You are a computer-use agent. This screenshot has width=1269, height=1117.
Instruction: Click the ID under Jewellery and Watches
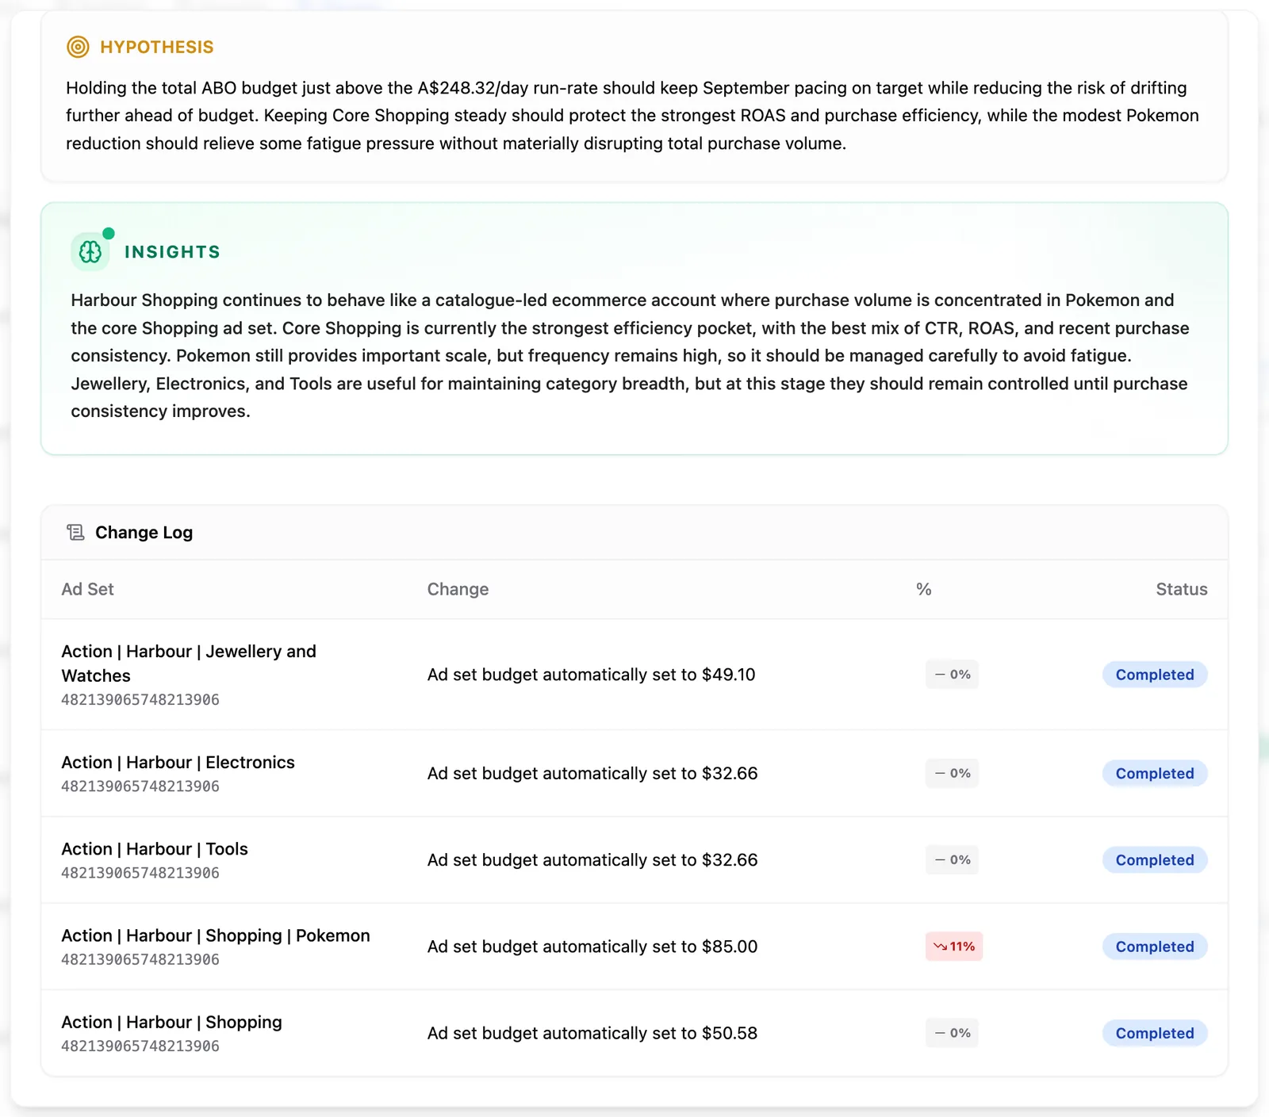click(140, 700)
